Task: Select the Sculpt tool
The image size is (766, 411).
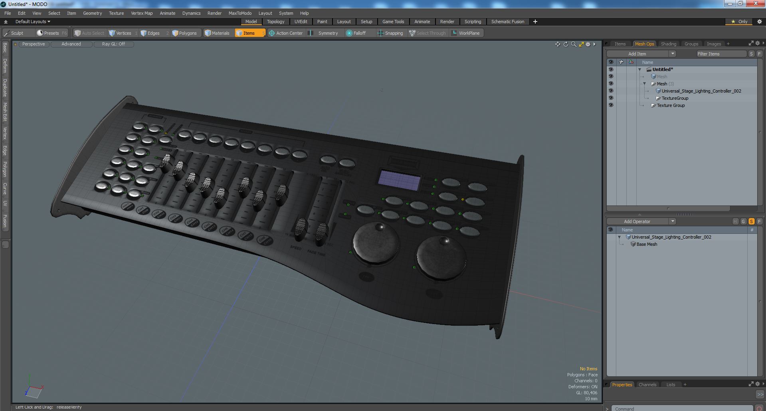Action: click(x=14, y=33)
